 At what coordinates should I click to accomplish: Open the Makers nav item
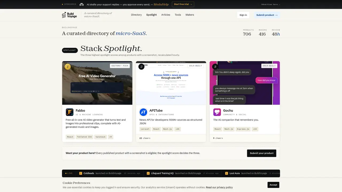click(x=190, y=15)
